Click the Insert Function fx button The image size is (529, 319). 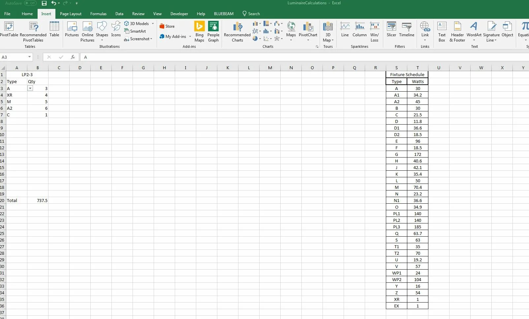[73, 57]
